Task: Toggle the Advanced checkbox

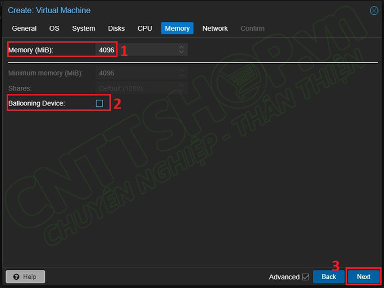Action: pyautogui.click(x=306, y=277)
